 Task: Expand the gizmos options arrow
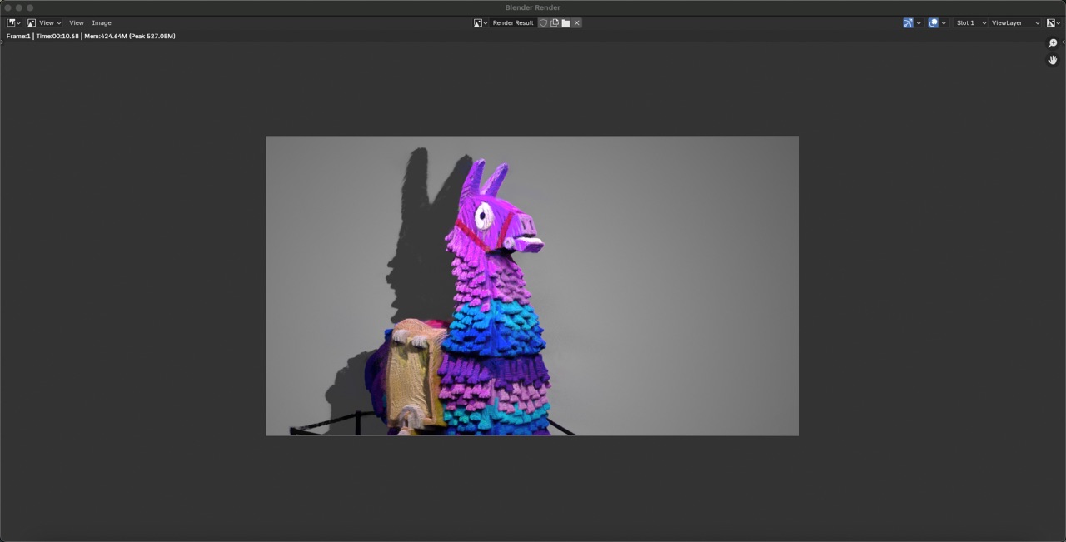[x=919, y=22]
